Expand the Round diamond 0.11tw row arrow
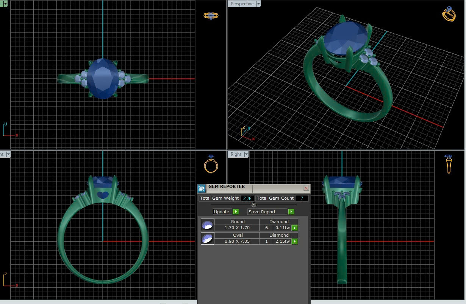This screenshot has width=466, height=304. [x=294, y=228]
